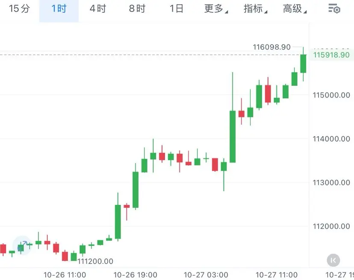This screenshot has width=354, height=280.
Task: Open the 指标 indicators dropdown
Action: click(255, 9)
